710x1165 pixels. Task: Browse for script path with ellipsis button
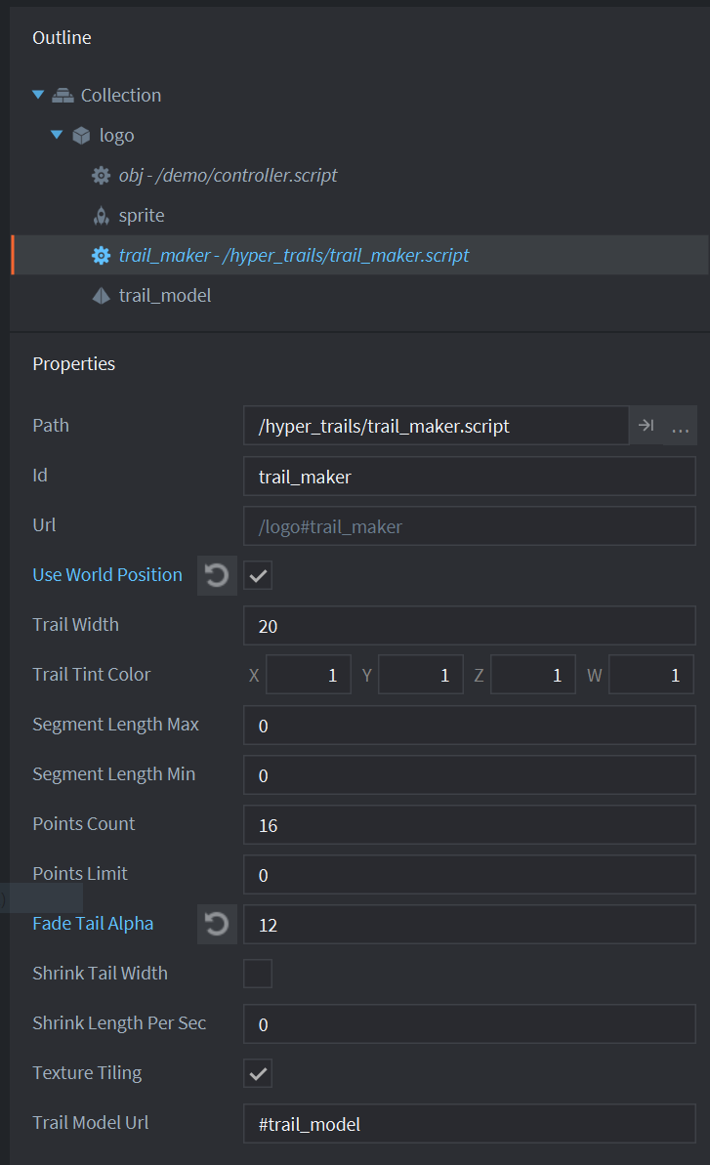click(681, 427)
